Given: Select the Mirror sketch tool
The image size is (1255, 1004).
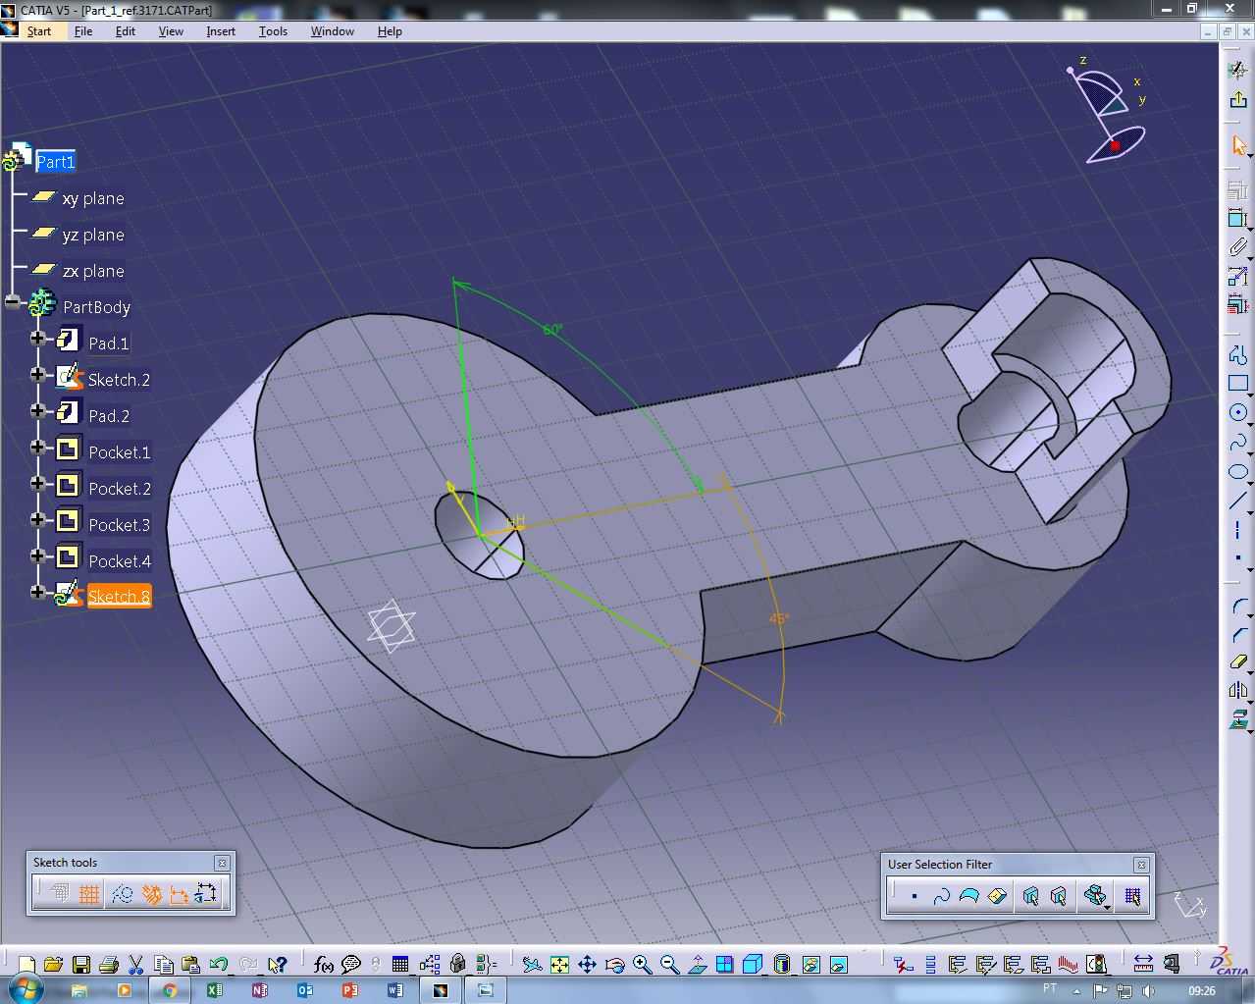Looking at the screenshot, I should (1238, 691).
